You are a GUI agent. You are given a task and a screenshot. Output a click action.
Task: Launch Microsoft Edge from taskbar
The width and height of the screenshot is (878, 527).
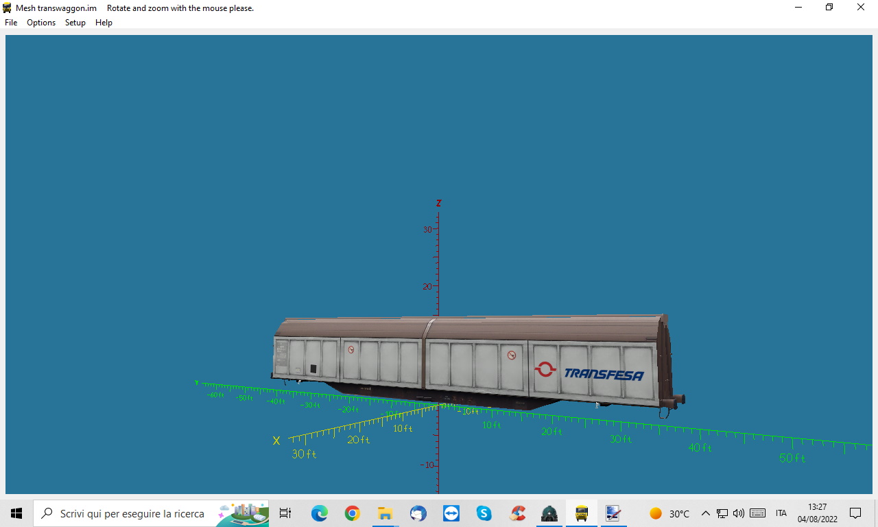click(319, 513)
